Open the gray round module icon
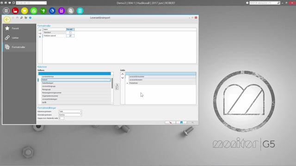The width and height of the screenshot is (296, 166). pos(71,11)
